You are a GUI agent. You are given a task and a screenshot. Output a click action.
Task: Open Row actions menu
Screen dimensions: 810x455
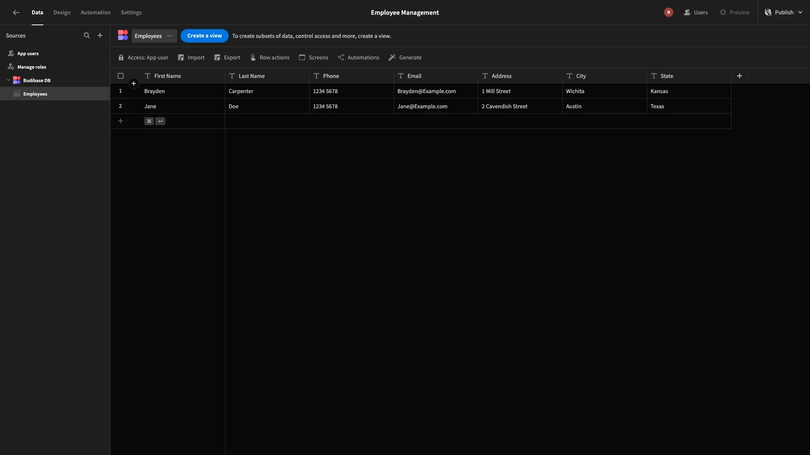point(270,58)
